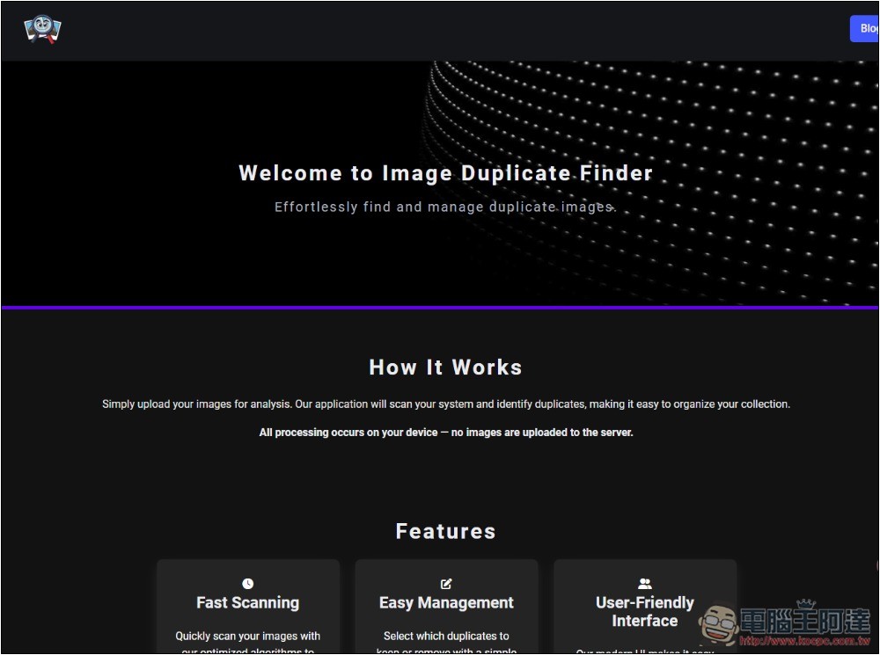This screenshot has height=655, width=880.
Task: Click the clock icon above Fast Scanning
Action: (x=247, y=584)
